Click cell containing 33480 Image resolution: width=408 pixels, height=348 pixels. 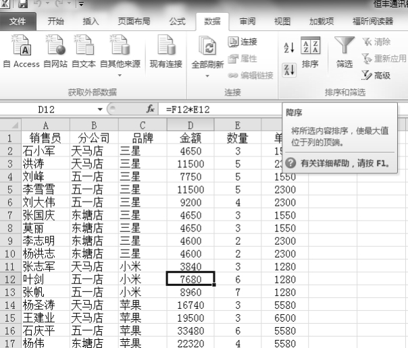pyautogui.click(x=190, y=331)
